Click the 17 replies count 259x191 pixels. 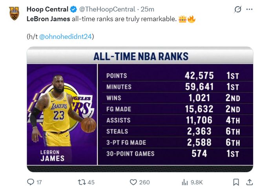(x=39, y=182)
